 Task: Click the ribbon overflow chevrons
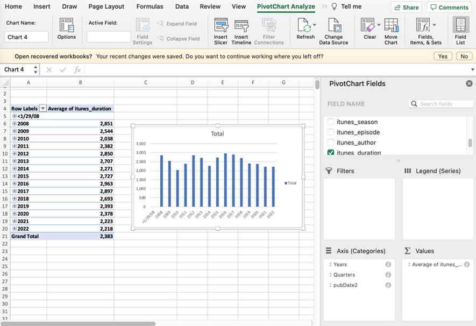tap(324, 6)
